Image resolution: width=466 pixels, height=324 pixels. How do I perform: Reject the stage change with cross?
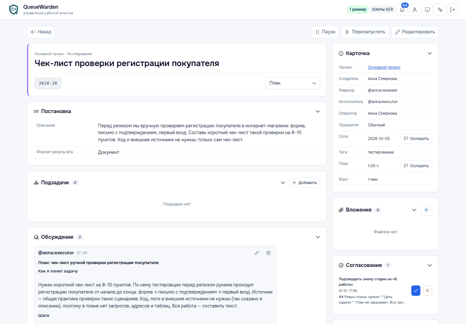427,291
